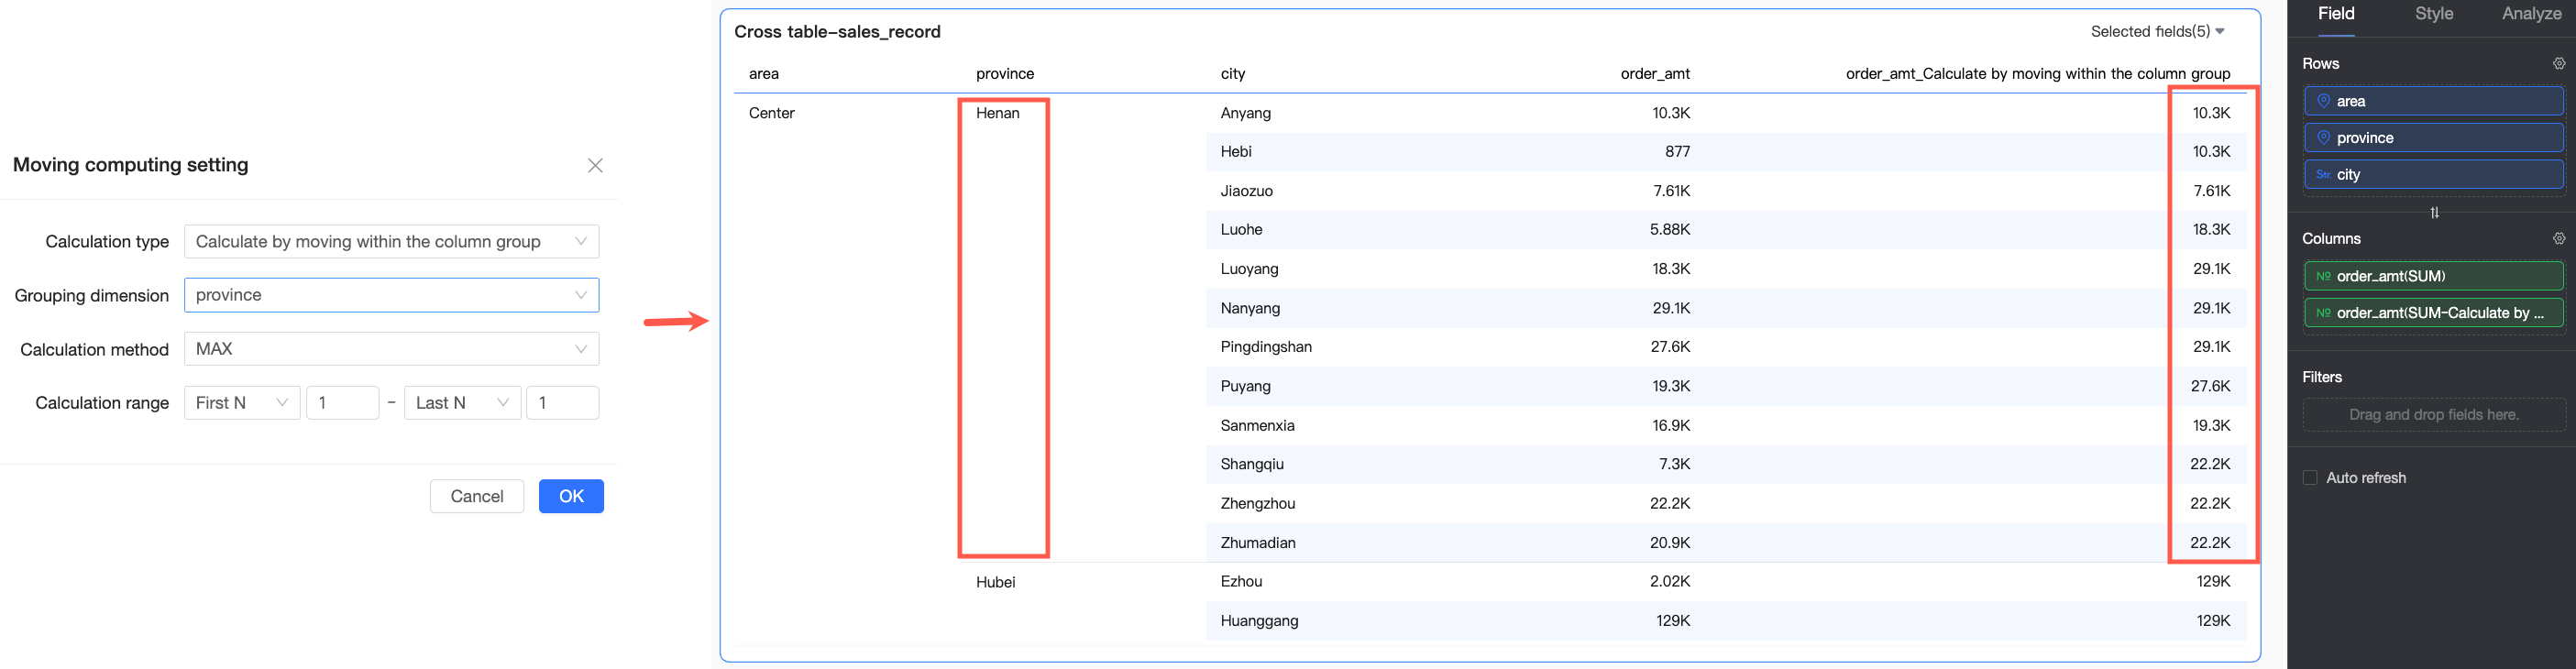
Task: Click the order_amt_Calculate by moving column header
Action: pyautogui.click(x=2038, y=74)
